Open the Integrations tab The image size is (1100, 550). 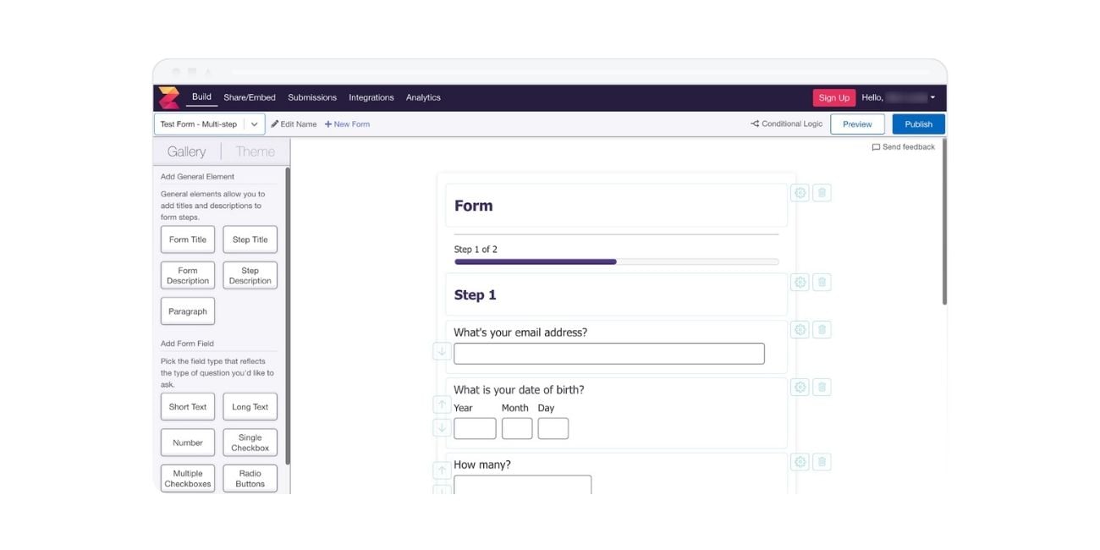click(x=371, y=98)
